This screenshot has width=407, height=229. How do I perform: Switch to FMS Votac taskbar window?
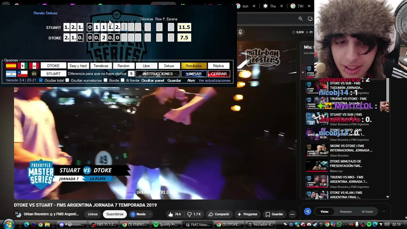198,225
